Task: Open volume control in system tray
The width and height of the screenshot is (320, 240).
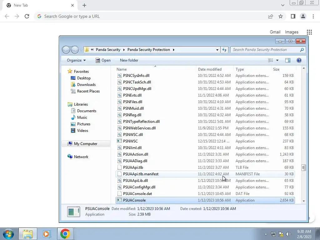Action: [x=288, y=234]
